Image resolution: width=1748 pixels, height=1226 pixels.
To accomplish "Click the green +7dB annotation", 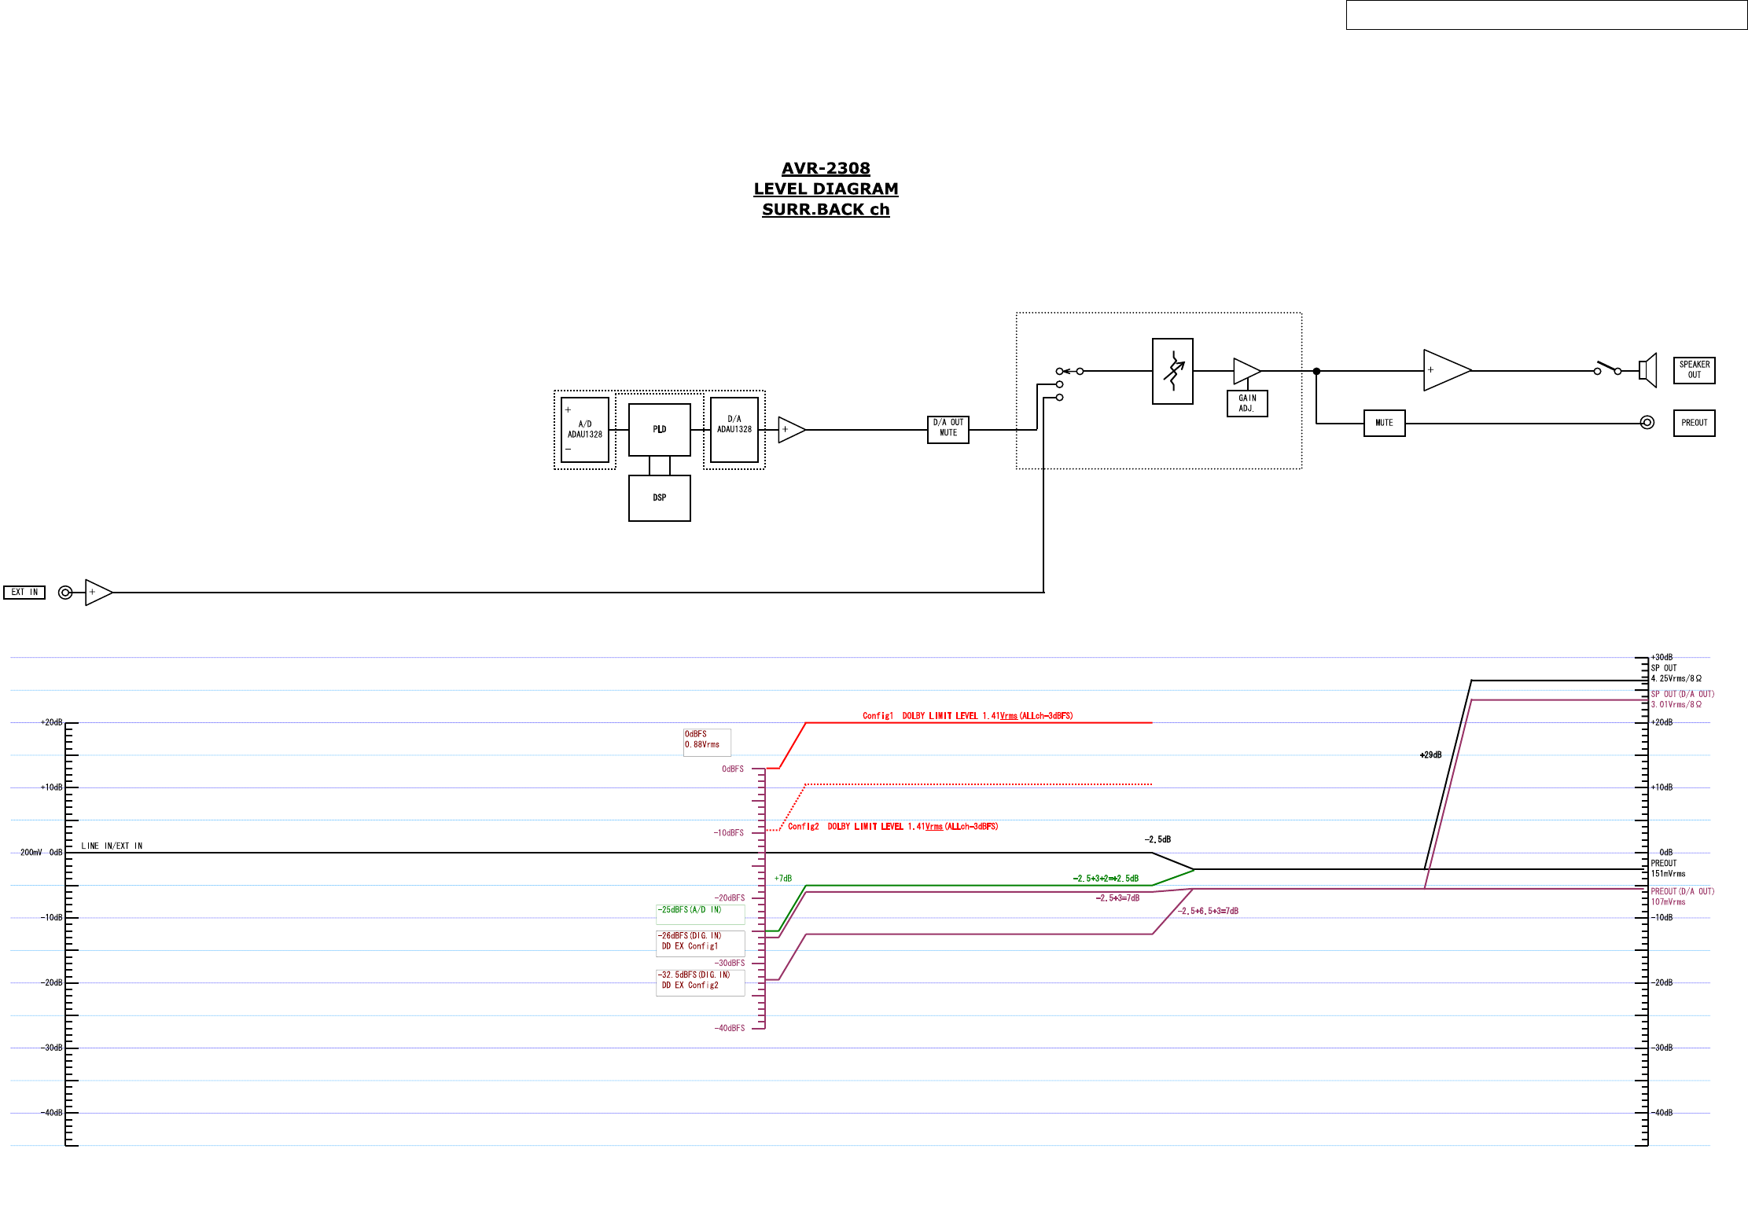I will [783, 879].
